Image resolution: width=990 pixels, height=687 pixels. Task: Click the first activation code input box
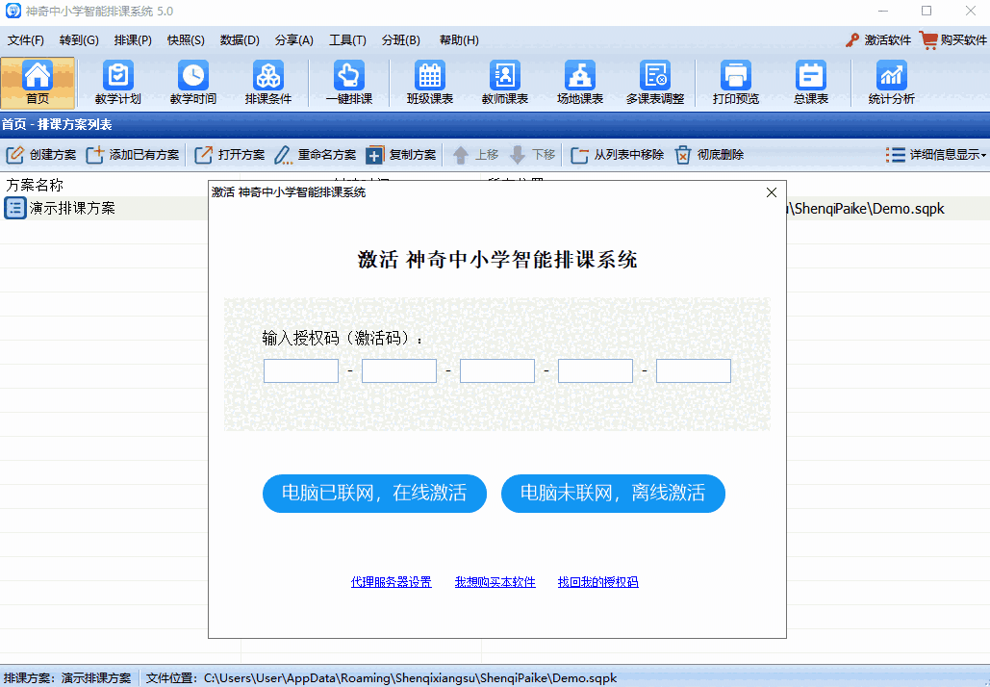pyautogui.click(x=300, y=370)
